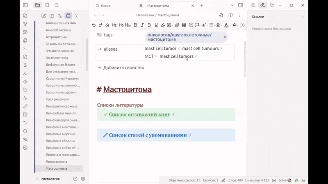Click the lightning bolt ribbon icon
The width and height of the screenshot is (328, 184).
point(25,81)
